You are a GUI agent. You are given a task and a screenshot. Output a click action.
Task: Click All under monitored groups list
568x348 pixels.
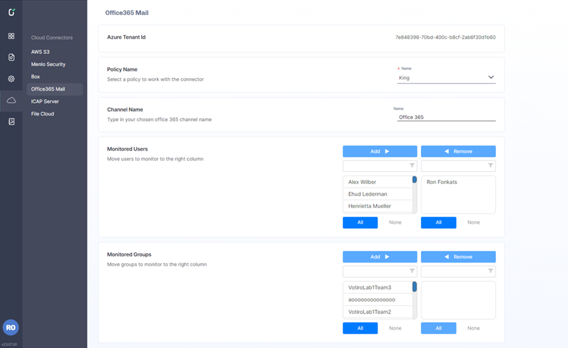[x=438, y=328]
